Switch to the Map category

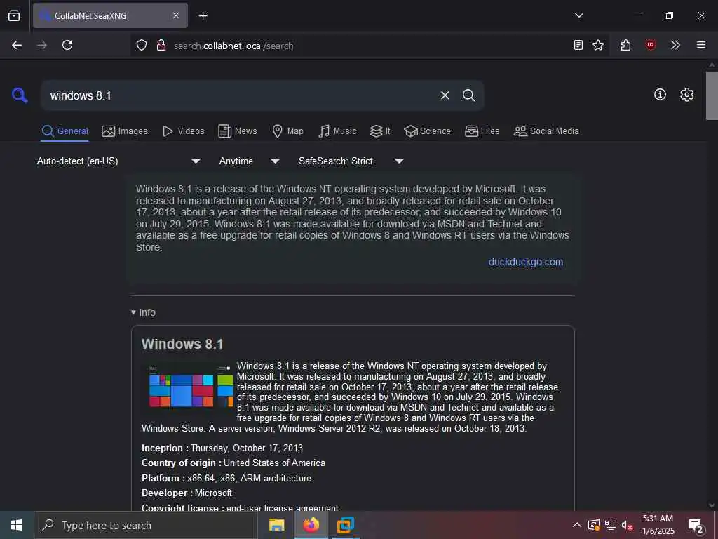coord(287,131)
